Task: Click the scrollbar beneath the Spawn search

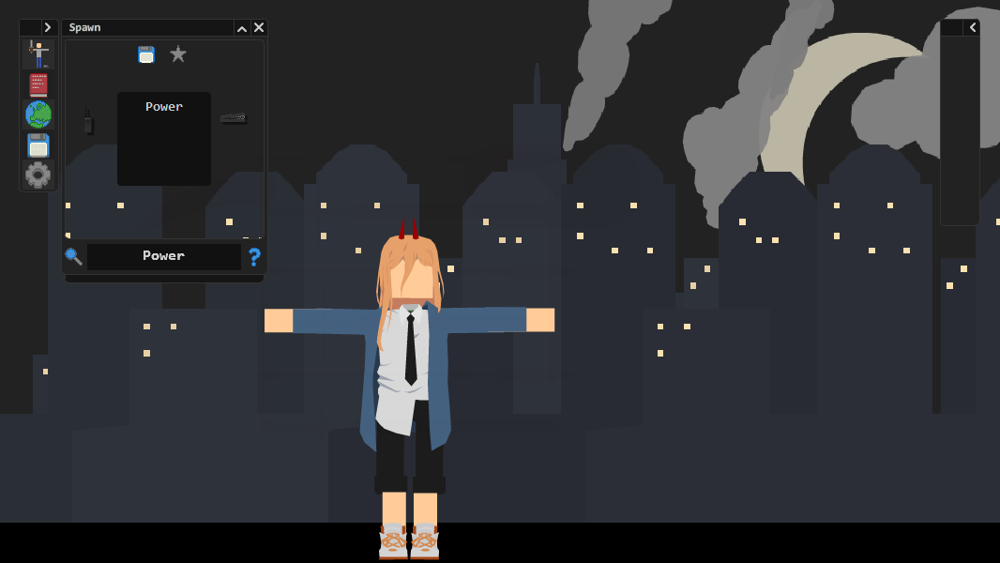Action: (164, 279)
